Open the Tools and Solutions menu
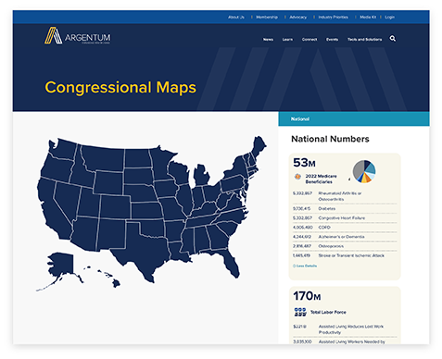This screenshot has width=442, height=359. tap(364, 40)
